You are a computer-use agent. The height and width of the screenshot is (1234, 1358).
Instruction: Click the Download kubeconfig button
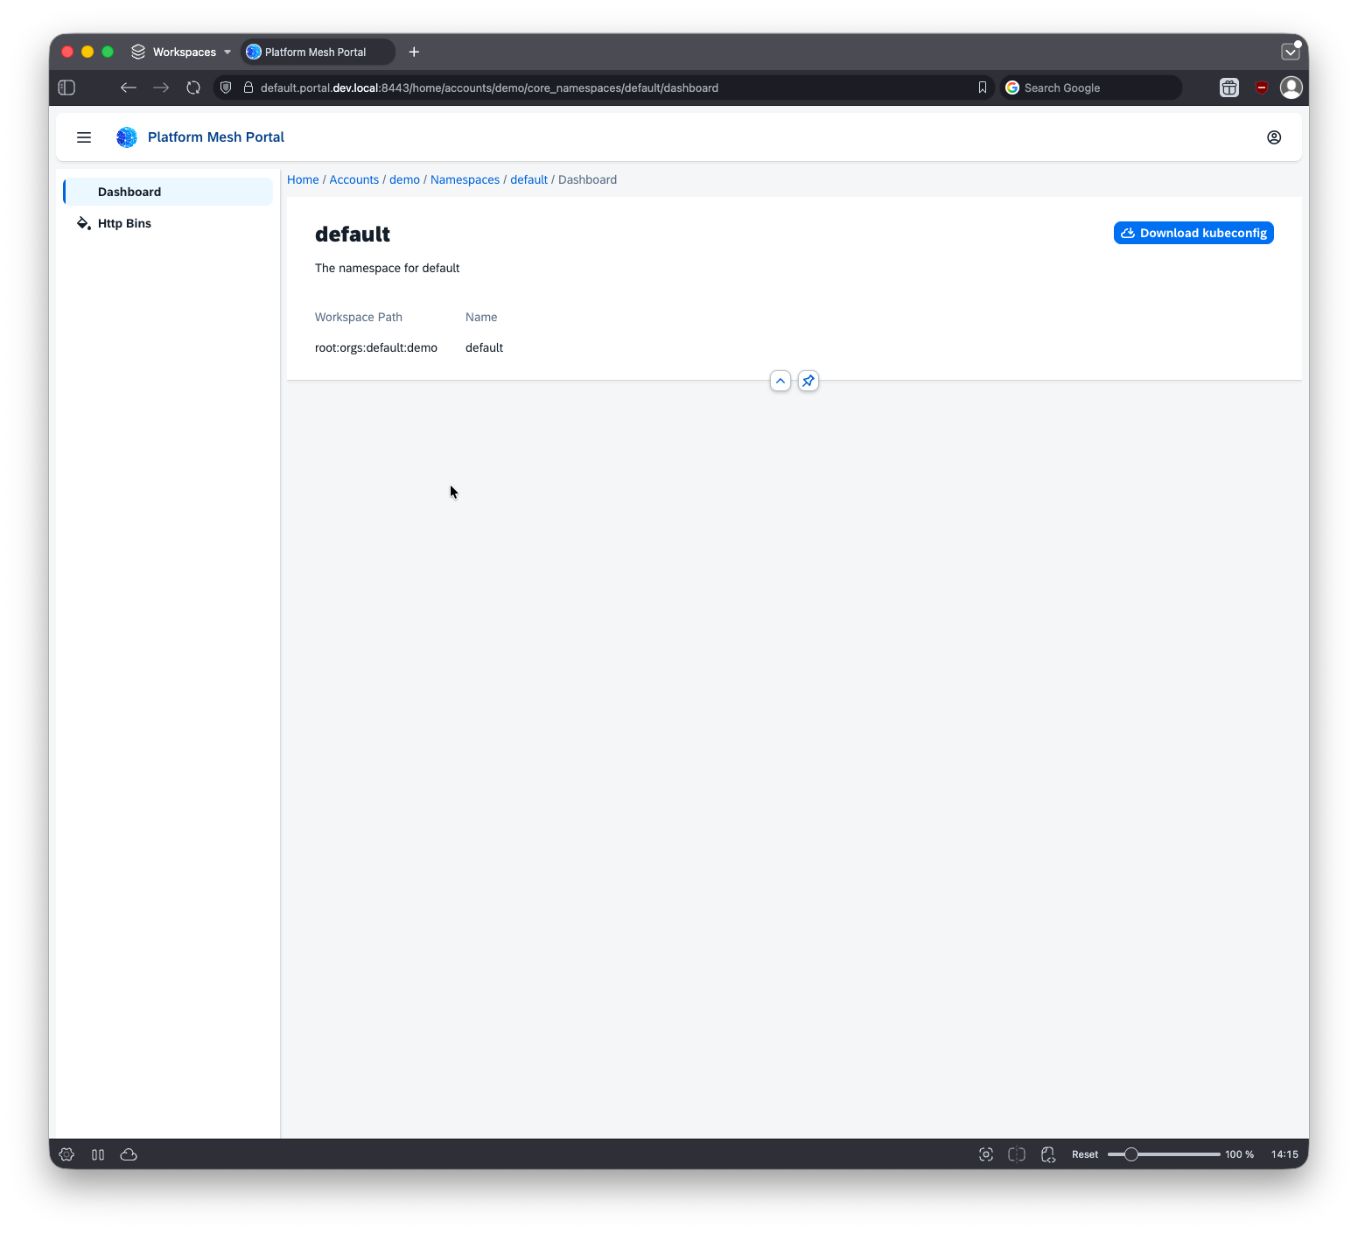(x=1193, y=233)
